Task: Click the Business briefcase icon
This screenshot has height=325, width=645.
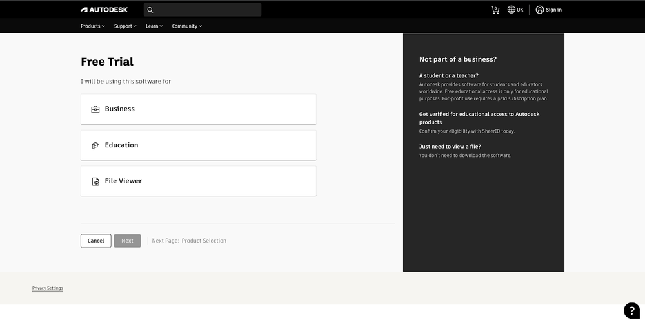Action: point(95,109)
